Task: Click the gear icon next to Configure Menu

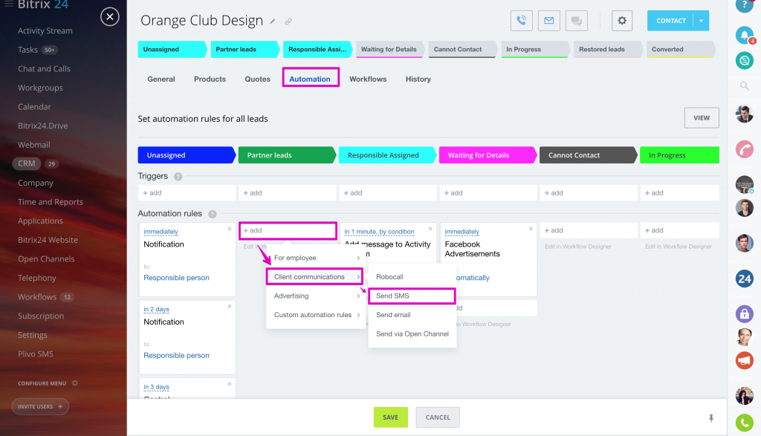Action: pos(75,383)
